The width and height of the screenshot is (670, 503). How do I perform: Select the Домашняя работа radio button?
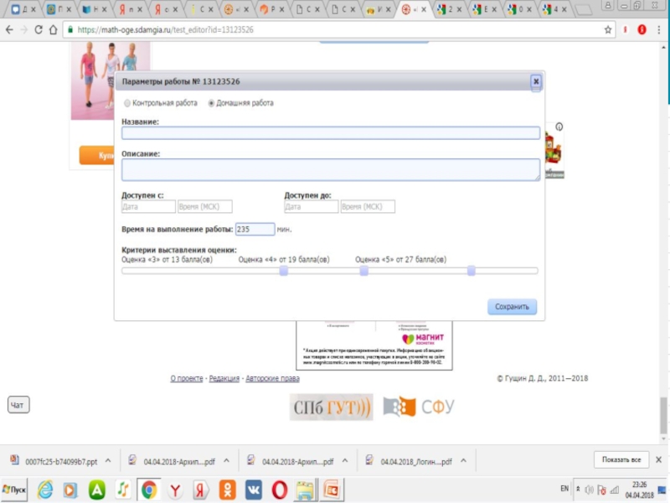click(x=211, y=103)
